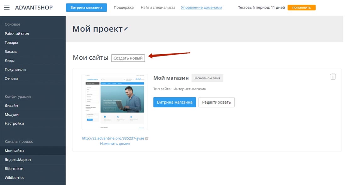Open Управление доменами link
This screenshot has width=346, height=185.
coord(201,8)
